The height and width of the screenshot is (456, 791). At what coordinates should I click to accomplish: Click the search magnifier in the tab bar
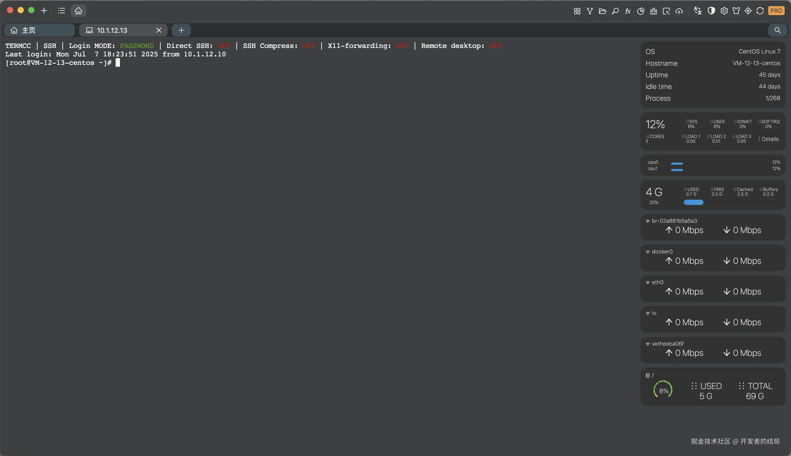[x=777, y=30]
